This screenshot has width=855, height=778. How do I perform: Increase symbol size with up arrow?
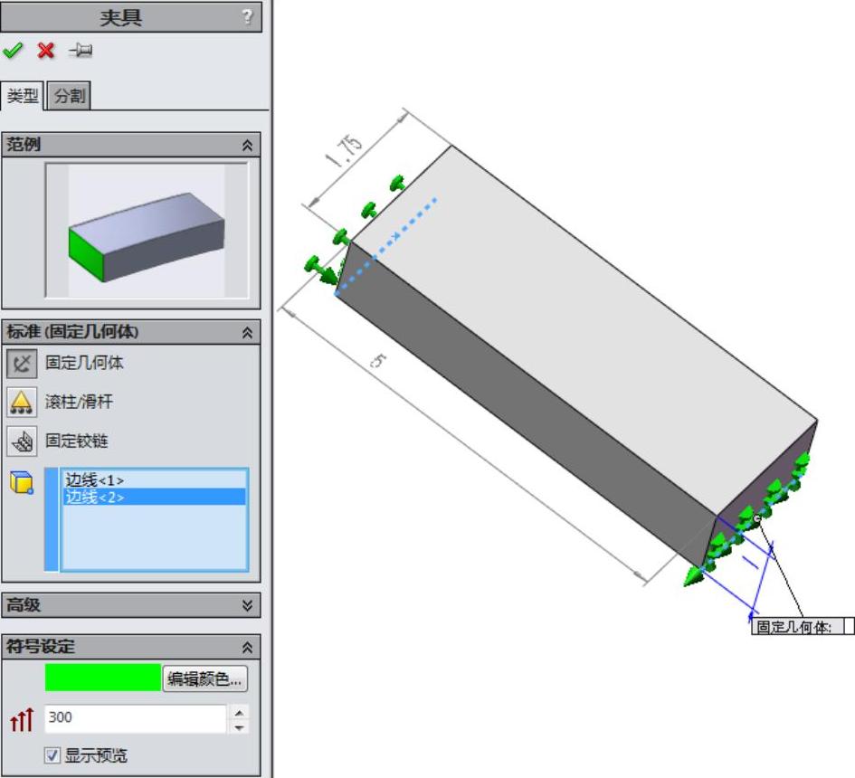coord(240,712)
